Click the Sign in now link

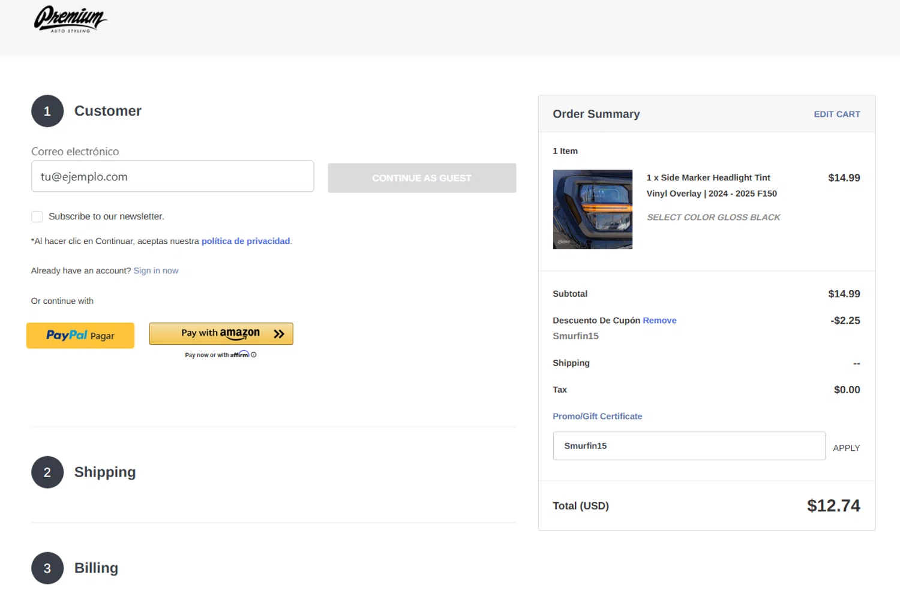156,271
